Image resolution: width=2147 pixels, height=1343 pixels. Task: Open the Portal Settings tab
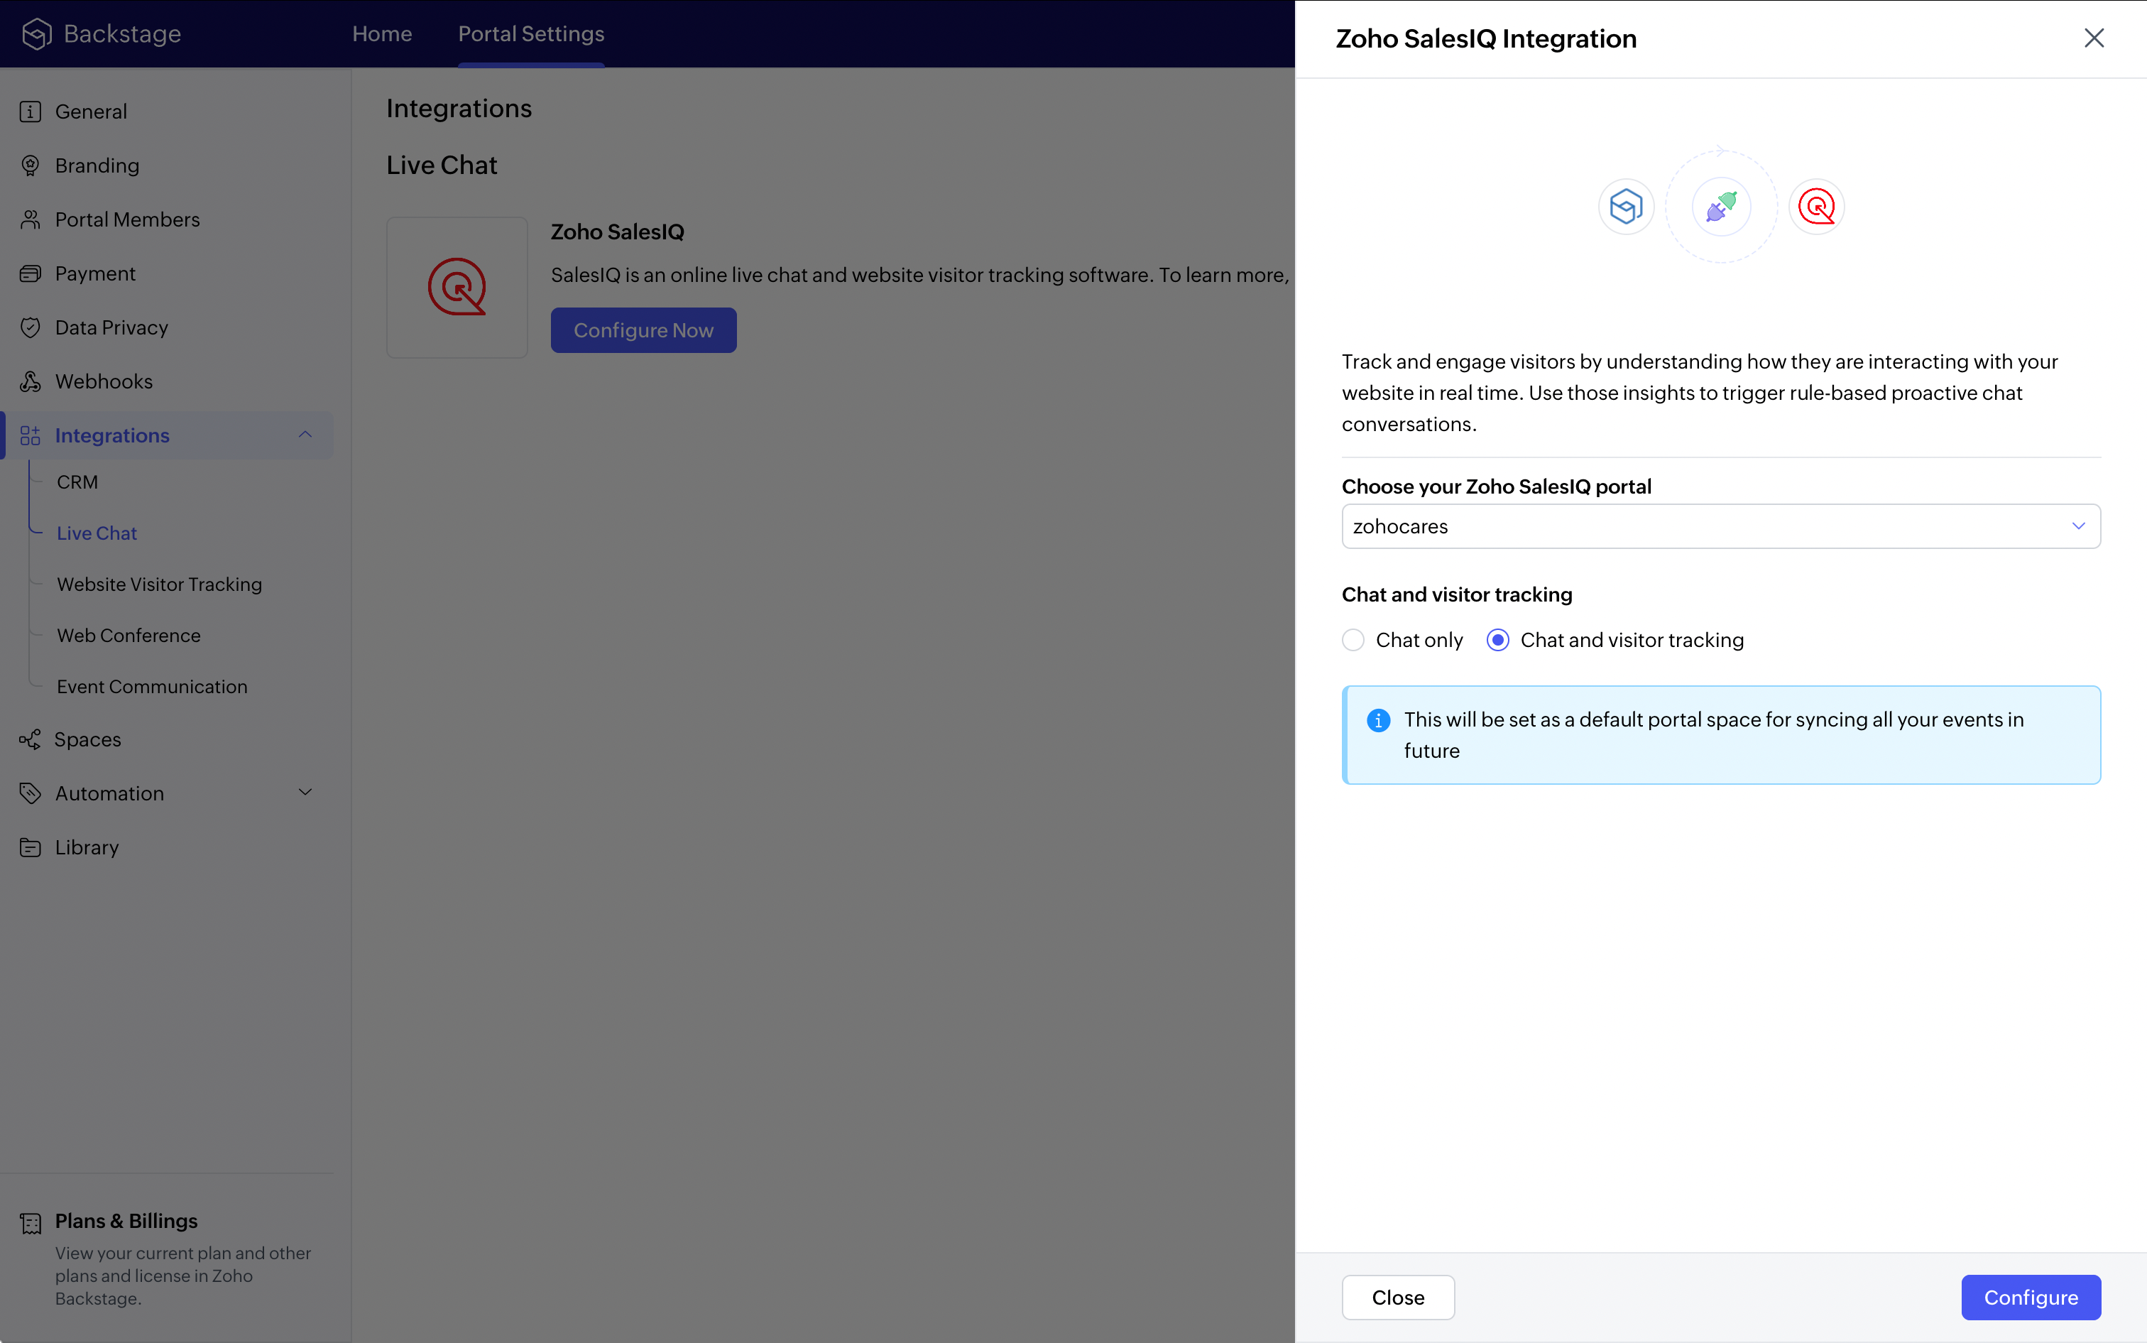pyautogui.click(x=531, y=34)
